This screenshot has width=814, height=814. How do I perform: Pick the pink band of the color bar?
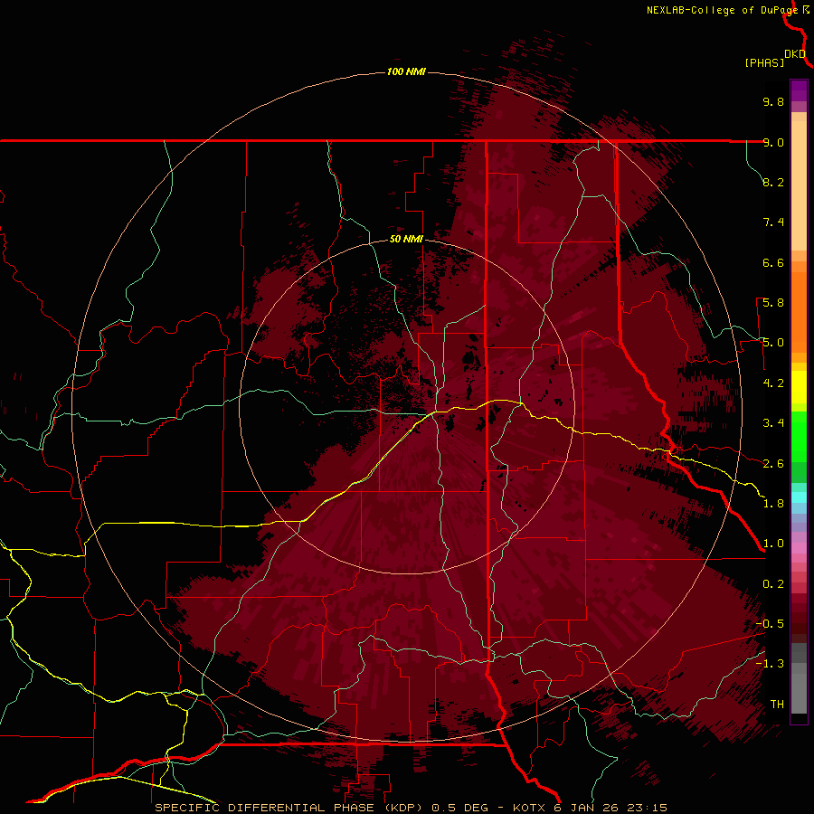coord(799,548)
